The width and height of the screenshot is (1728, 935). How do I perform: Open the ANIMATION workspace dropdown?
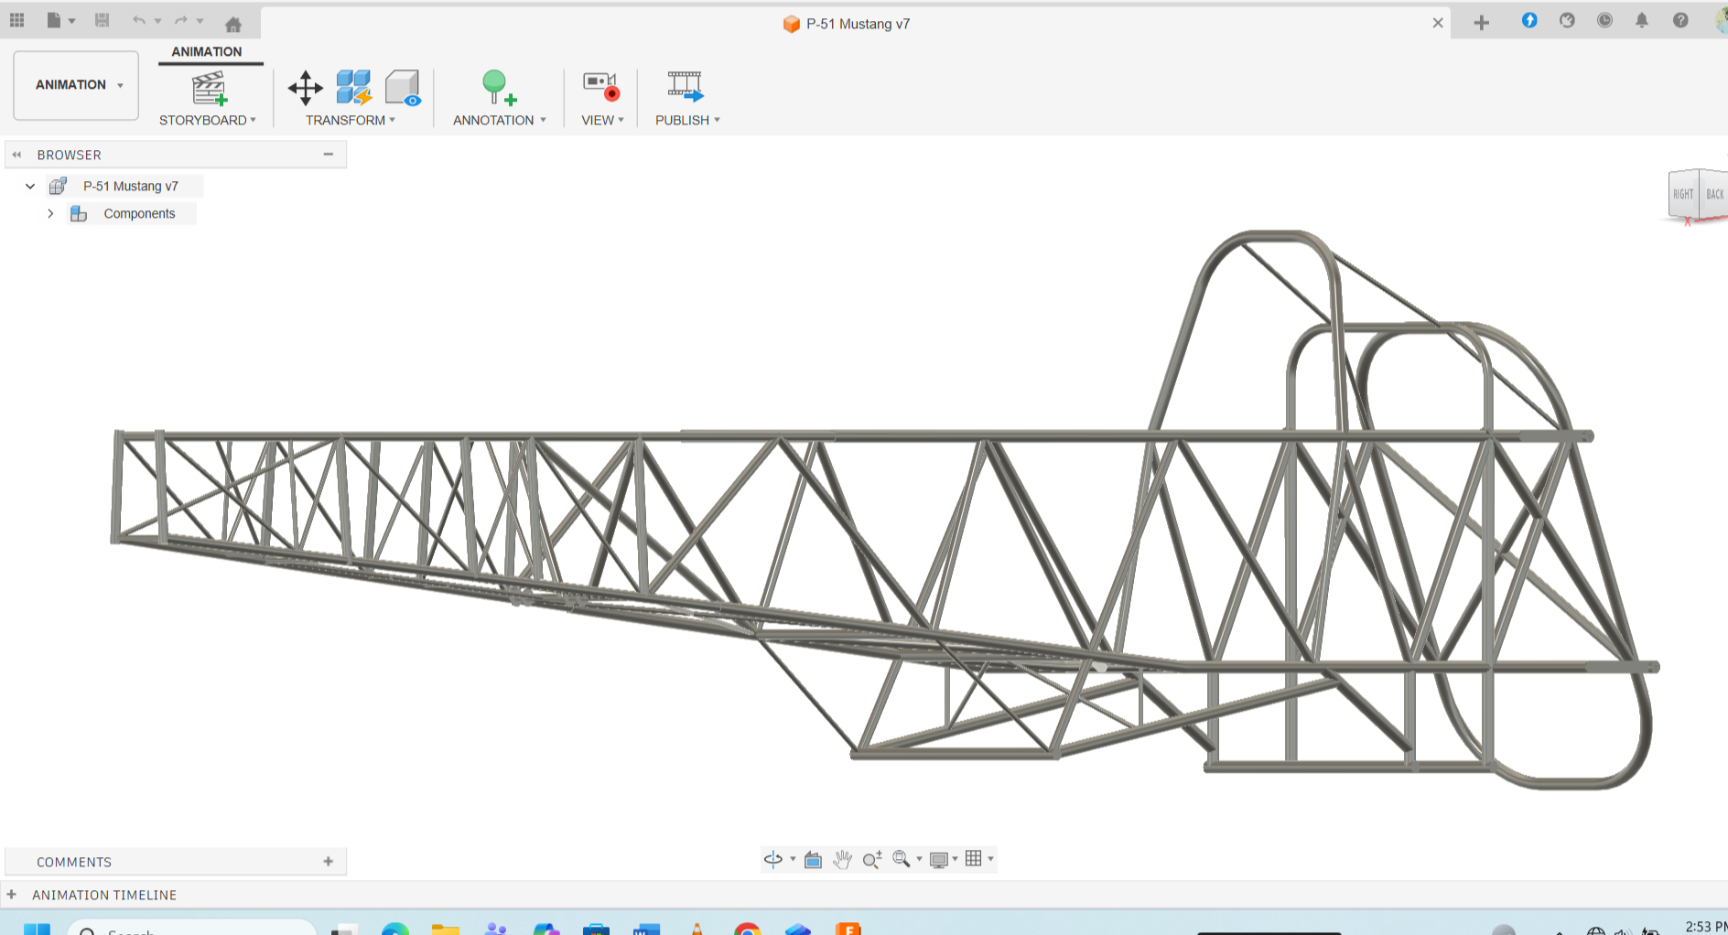pyautogui.click(x=77, y=85)
